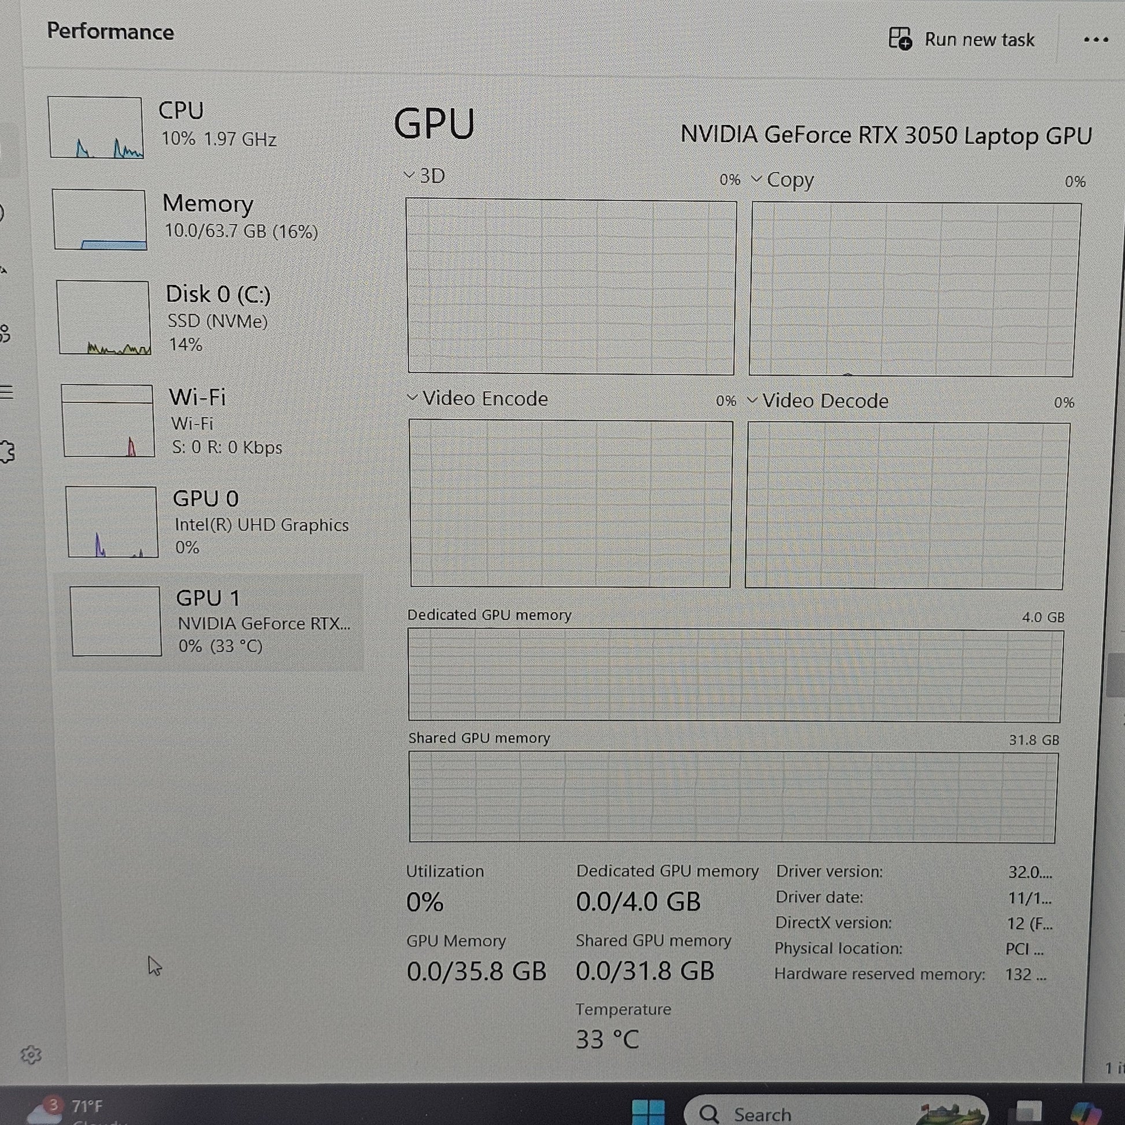The height and width of the screenshot is (1125, 1125).
Task: Click the GPU 0 mini graph
Action: point(112,521)
